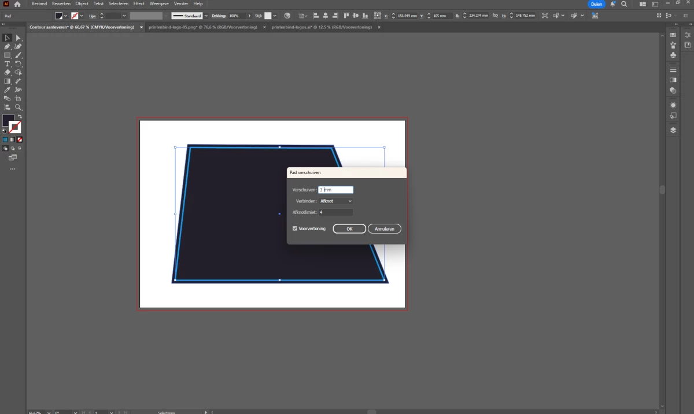Click OK in Pad verschuiven dialog
The height and width of the screenshot is (414, 694).
click(349, 229)
